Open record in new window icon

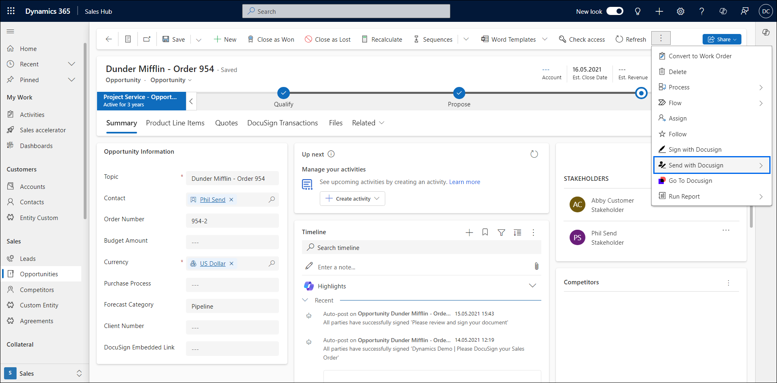tap(147, 39)
